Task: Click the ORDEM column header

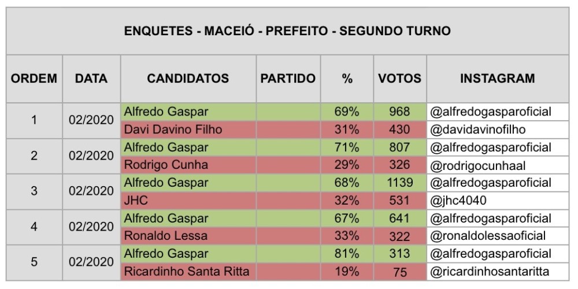Action: (x=34, y=79)
